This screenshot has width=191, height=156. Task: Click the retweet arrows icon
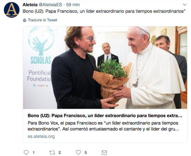(x=52, y=153)
